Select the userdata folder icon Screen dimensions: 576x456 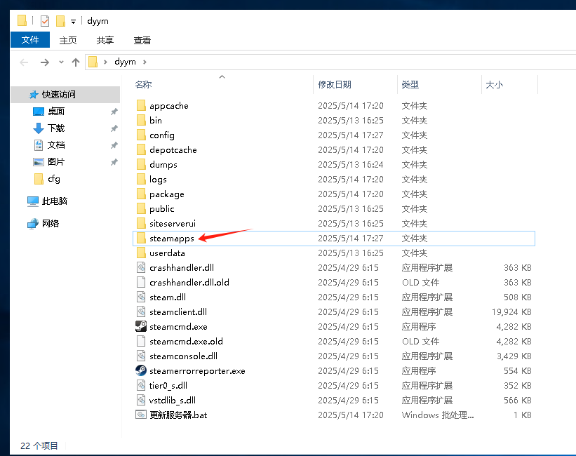pyautogui.click(x=141, y=253)
